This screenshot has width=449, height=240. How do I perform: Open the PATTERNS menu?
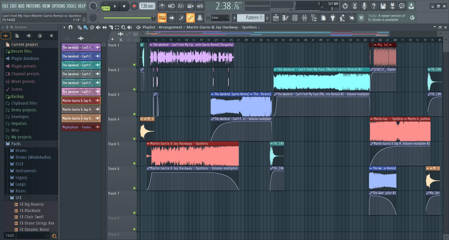coord(33,6)
